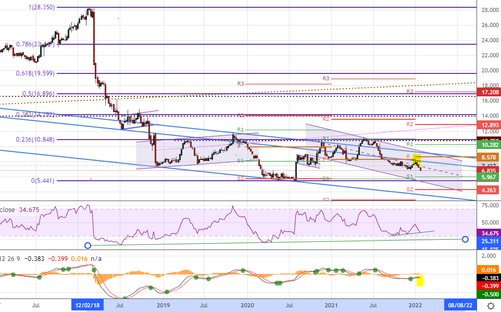Select yellow highlight box in MACD pane

(420, 281)
